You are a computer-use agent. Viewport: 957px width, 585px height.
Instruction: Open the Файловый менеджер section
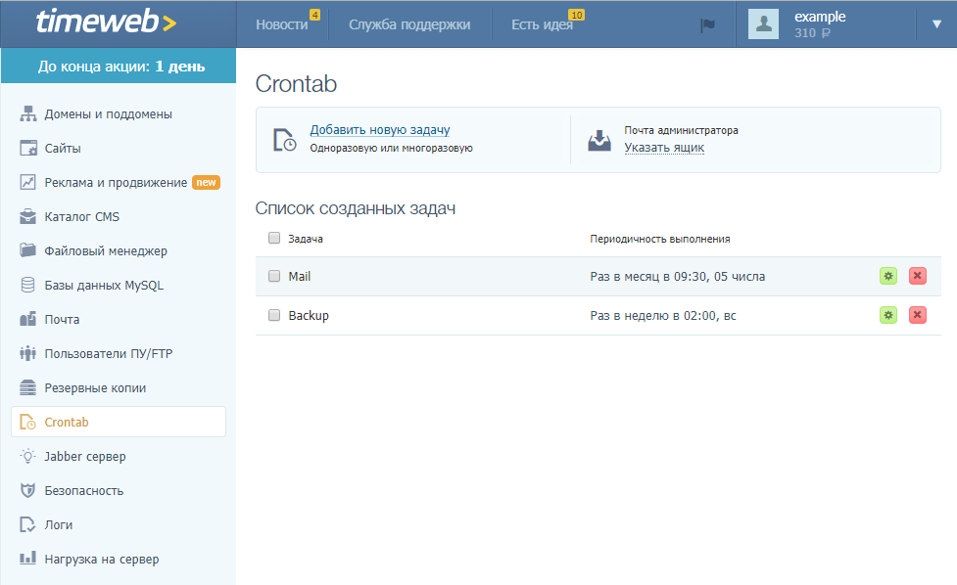point(100,250)
